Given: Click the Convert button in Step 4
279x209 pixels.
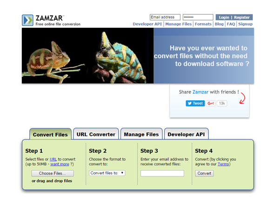Looking at the screenshot, I should point(204,173).
